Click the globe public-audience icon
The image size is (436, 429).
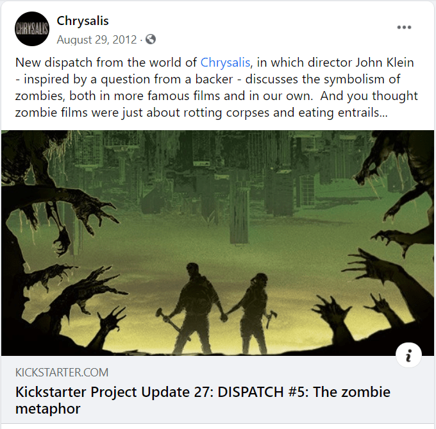(x=151, y=39)
